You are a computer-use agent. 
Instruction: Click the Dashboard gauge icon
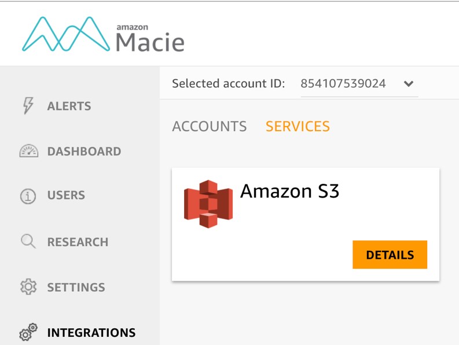pos(29,151)
